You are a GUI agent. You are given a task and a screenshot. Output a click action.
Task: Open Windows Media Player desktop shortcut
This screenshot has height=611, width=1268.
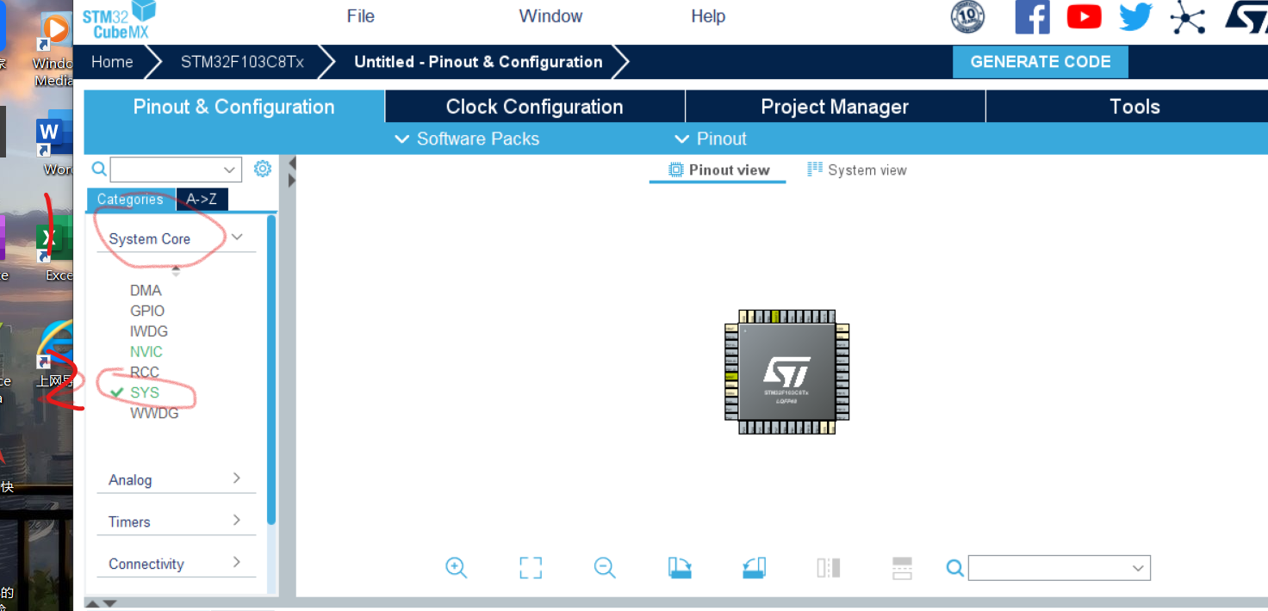point(54,49)
